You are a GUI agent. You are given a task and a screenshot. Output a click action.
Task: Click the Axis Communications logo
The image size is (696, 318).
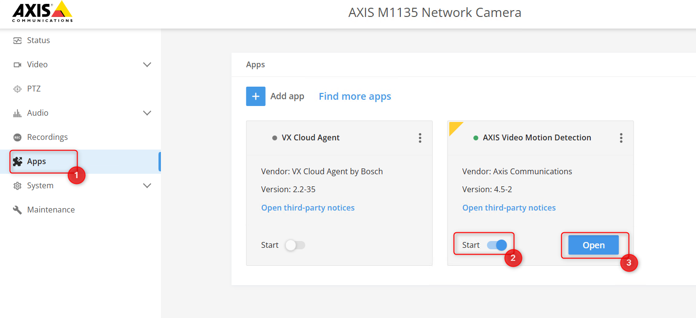(42, 12)
